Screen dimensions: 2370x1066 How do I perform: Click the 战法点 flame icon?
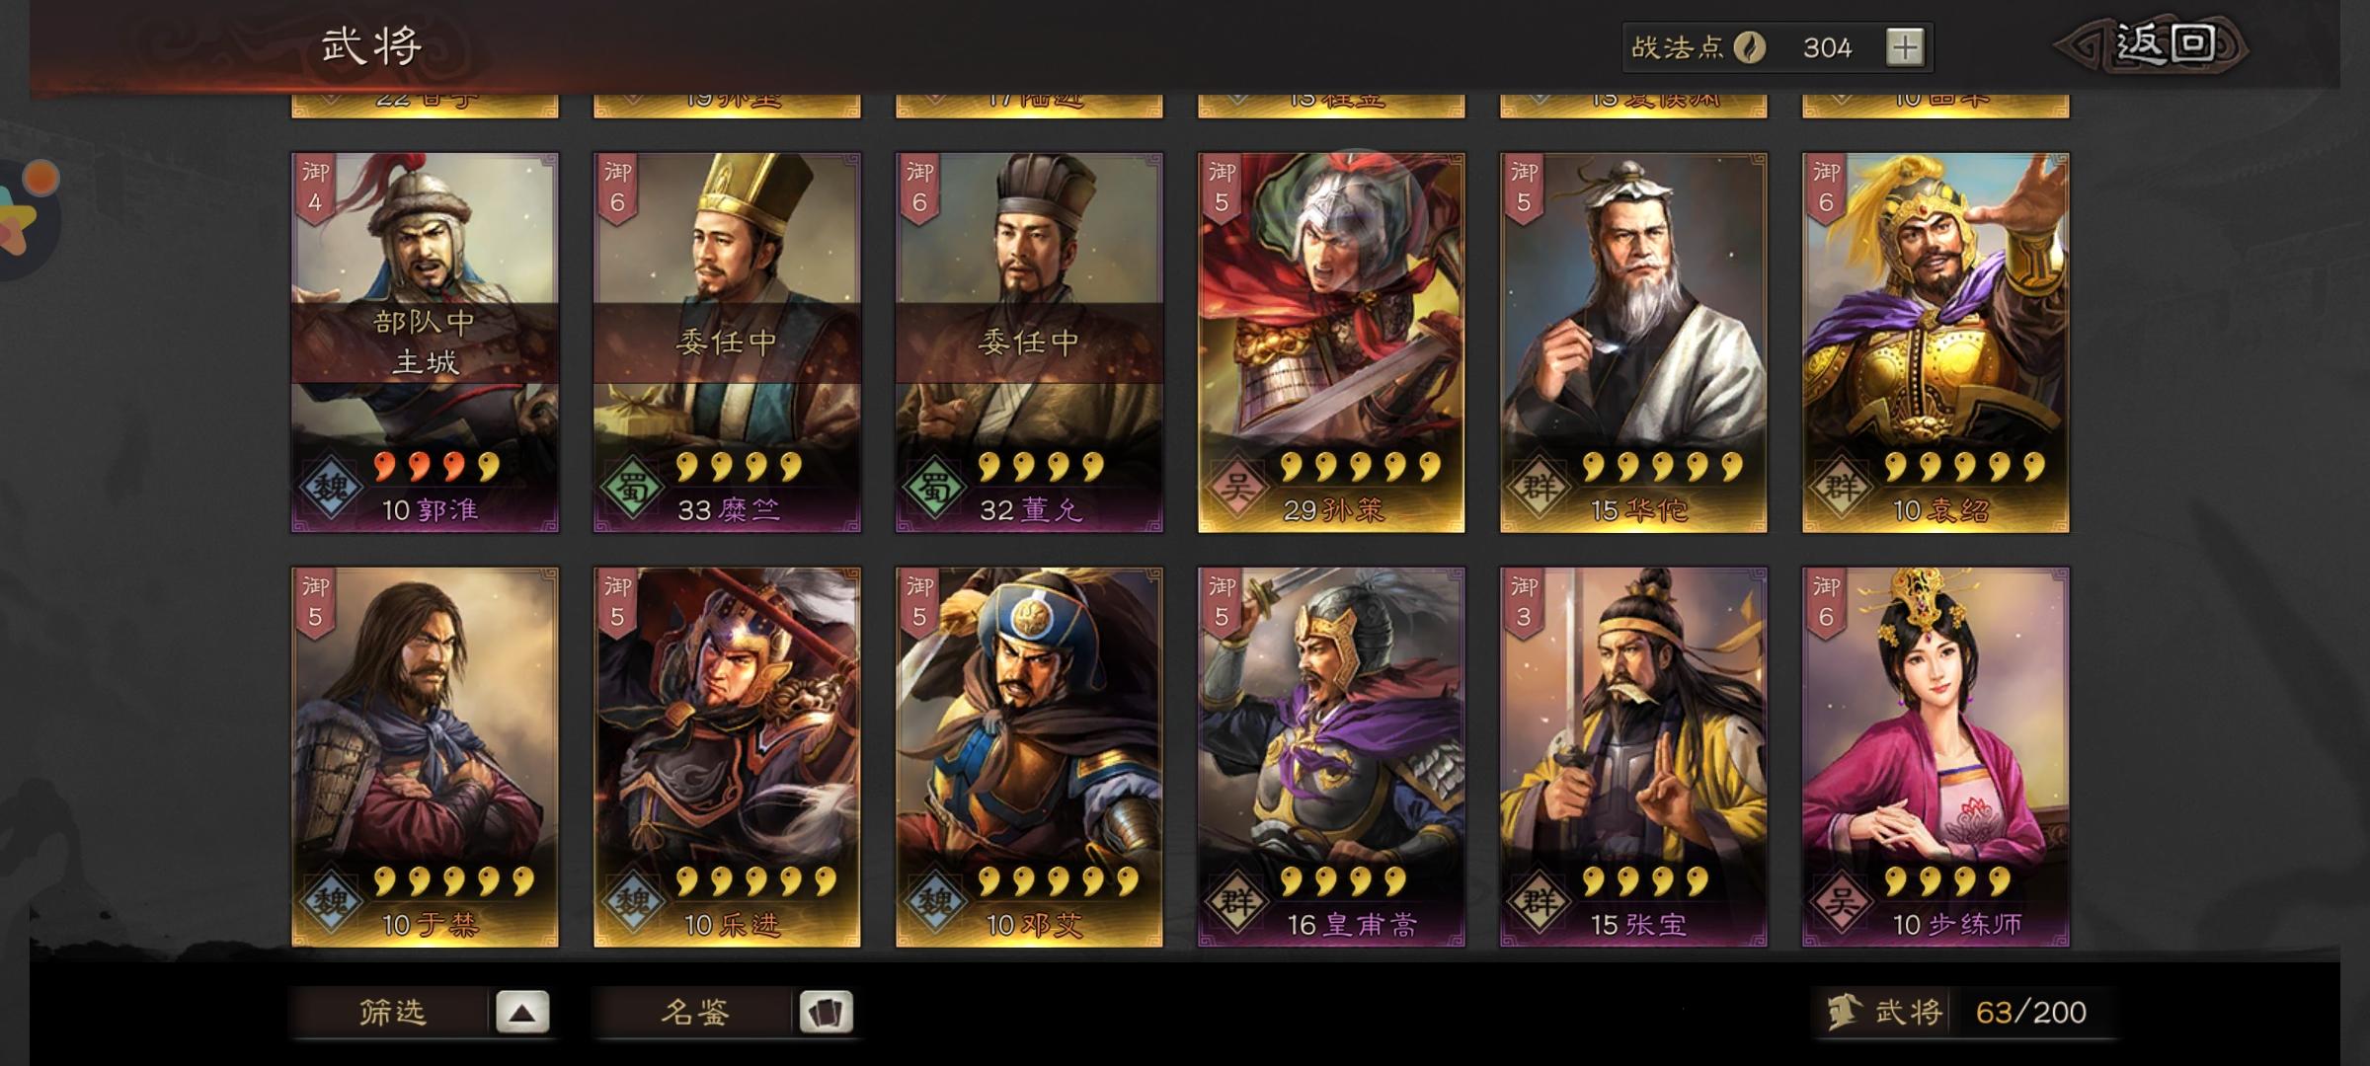[1749, 47]
